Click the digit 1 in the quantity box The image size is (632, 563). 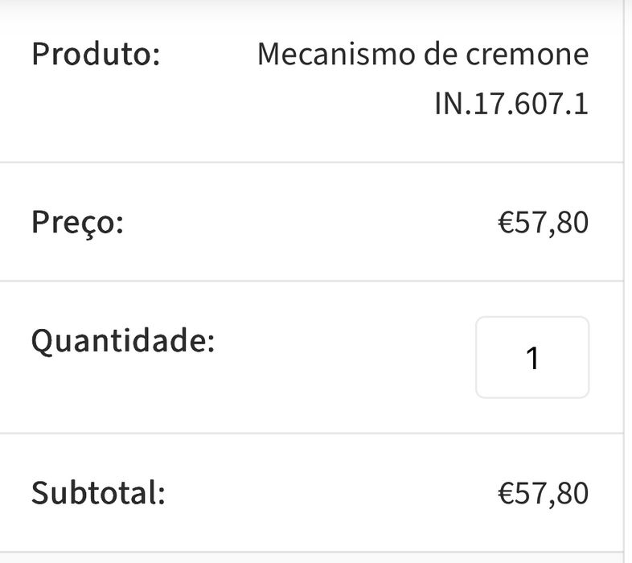(531, 359)
